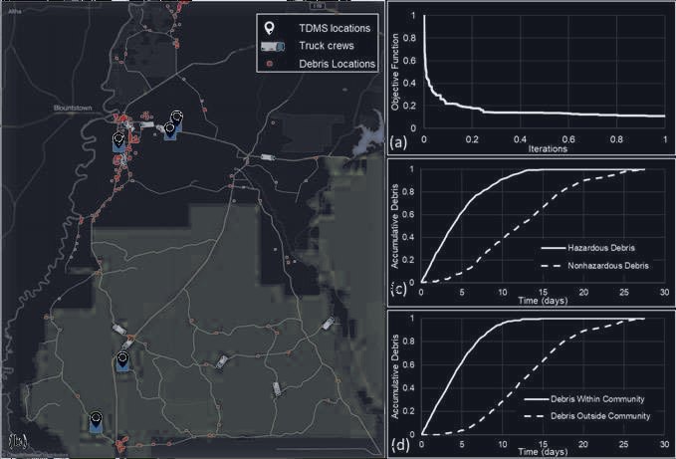Click the '(d)' panel label
Screen dimensions: 676x459
(399, 444)
